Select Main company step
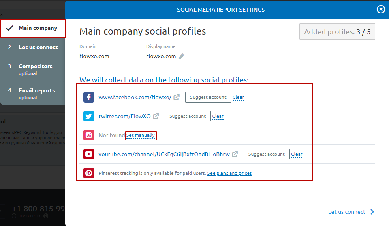This screenshot has height=226, width=389. point(33,28)
